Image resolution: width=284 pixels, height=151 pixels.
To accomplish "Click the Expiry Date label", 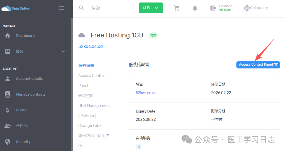I will (145, 111).
